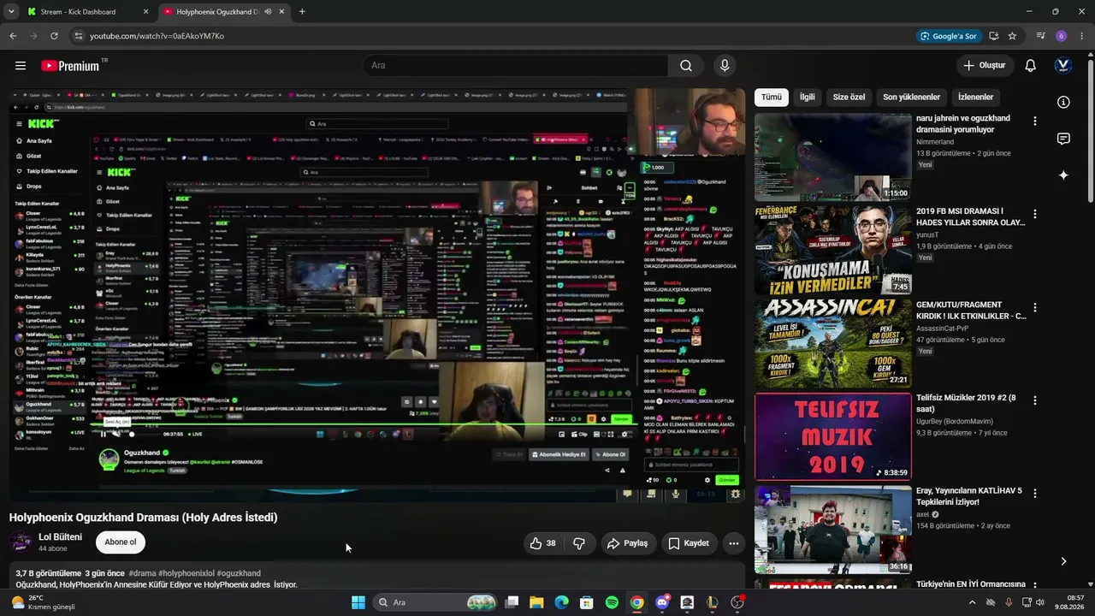
Task: Open naru jahrein ve oguzkhand video thumbnail
Action: point(833,157)
